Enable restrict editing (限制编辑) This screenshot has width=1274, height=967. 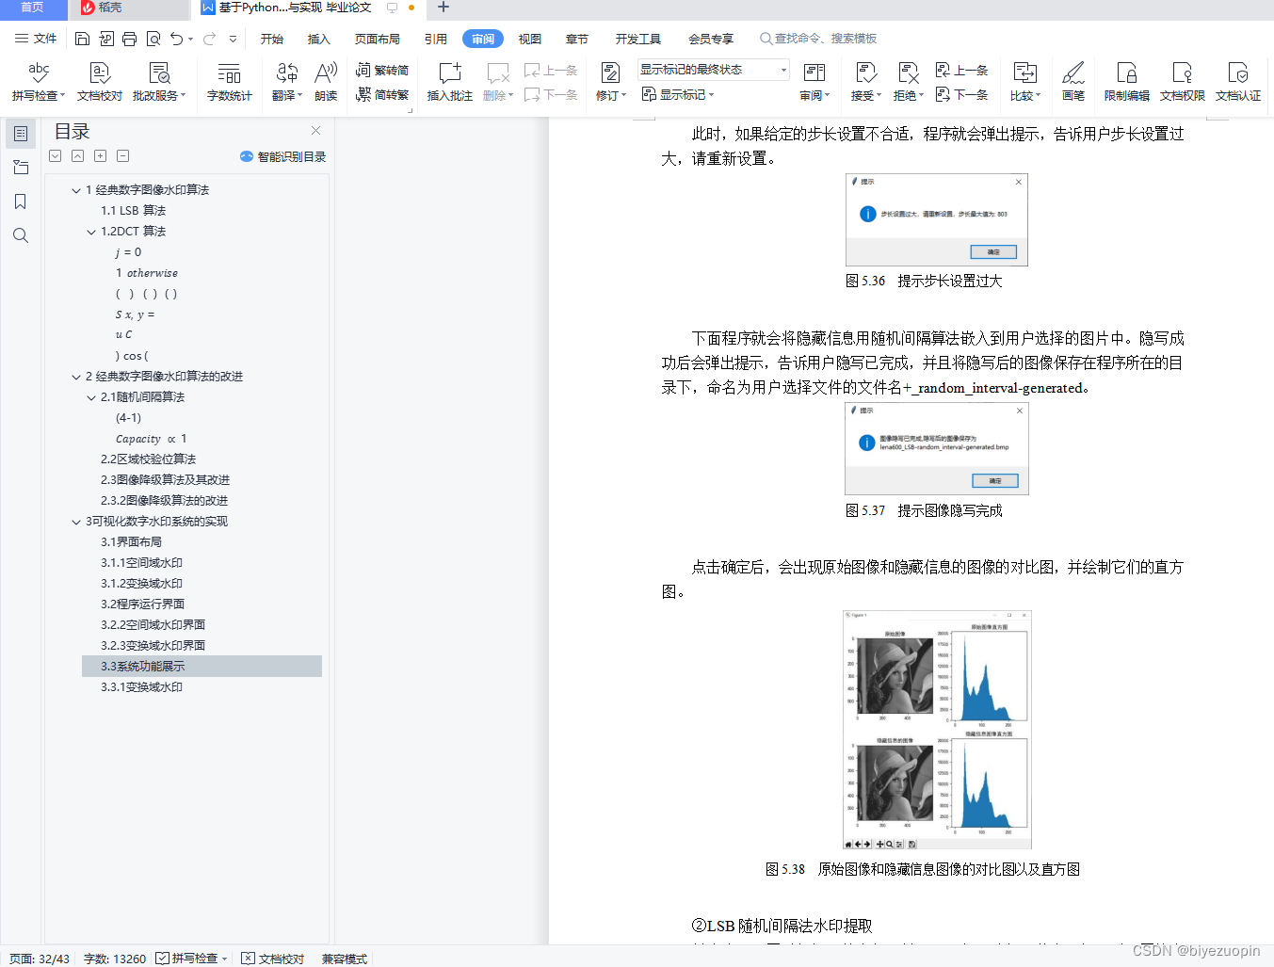coord(1126,80)
